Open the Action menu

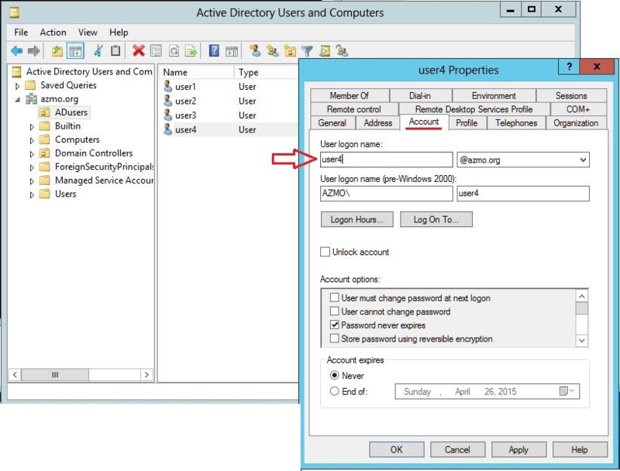click(x=52, y=33)
